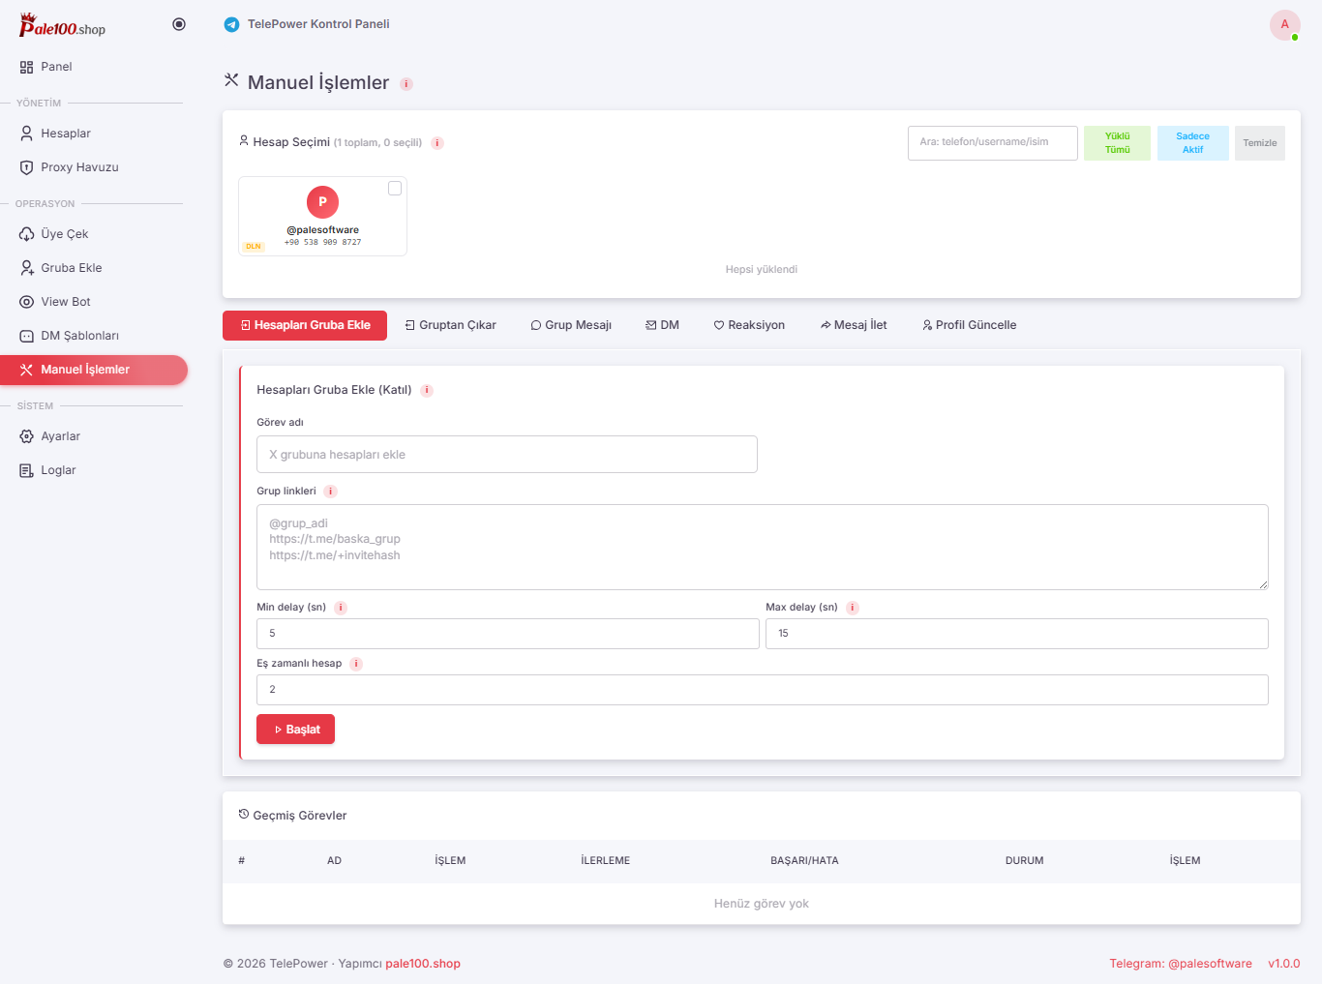Focus the account search field
This screenshot has width=1322, height=984.
click(x=992, y=142)
